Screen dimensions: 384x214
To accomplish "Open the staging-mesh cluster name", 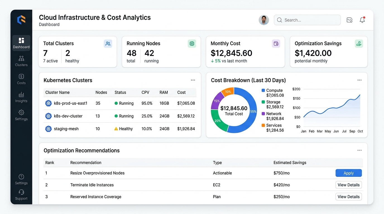I will click(x=66, y=129).
